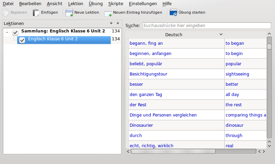Open the Bearbeiten menu

click(30, 4)
